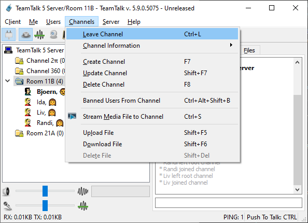Viewport: 308px width, 223px height.
Task: Click the speaker volume slider handle
Action: pyautogui.click(x=45, y=191)
